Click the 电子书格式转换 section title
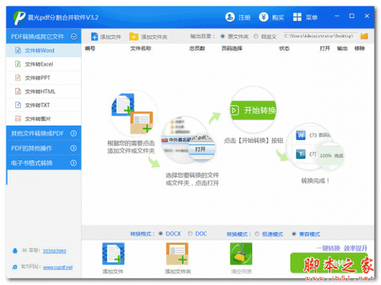Image resolution: width=381 pixels, height=285 pixels. coord(32,163)
